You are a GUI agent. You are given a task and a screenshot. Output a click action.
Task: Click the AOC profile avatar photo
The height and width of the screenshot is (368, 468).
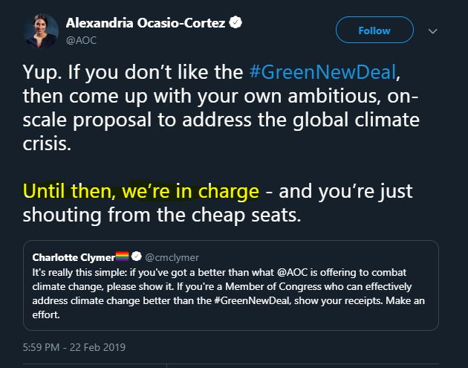[x=43, y=30]
